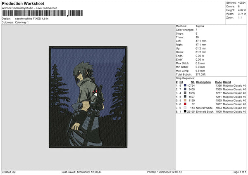248x175 pixels.
Task: Click the 'Stop Sequence:' heading
Action: pyautogui.click(x=185, y=78)
